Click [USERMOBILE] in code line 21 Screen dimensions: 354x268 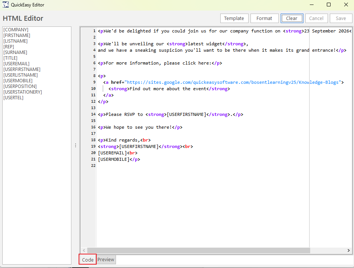[114, 159]
